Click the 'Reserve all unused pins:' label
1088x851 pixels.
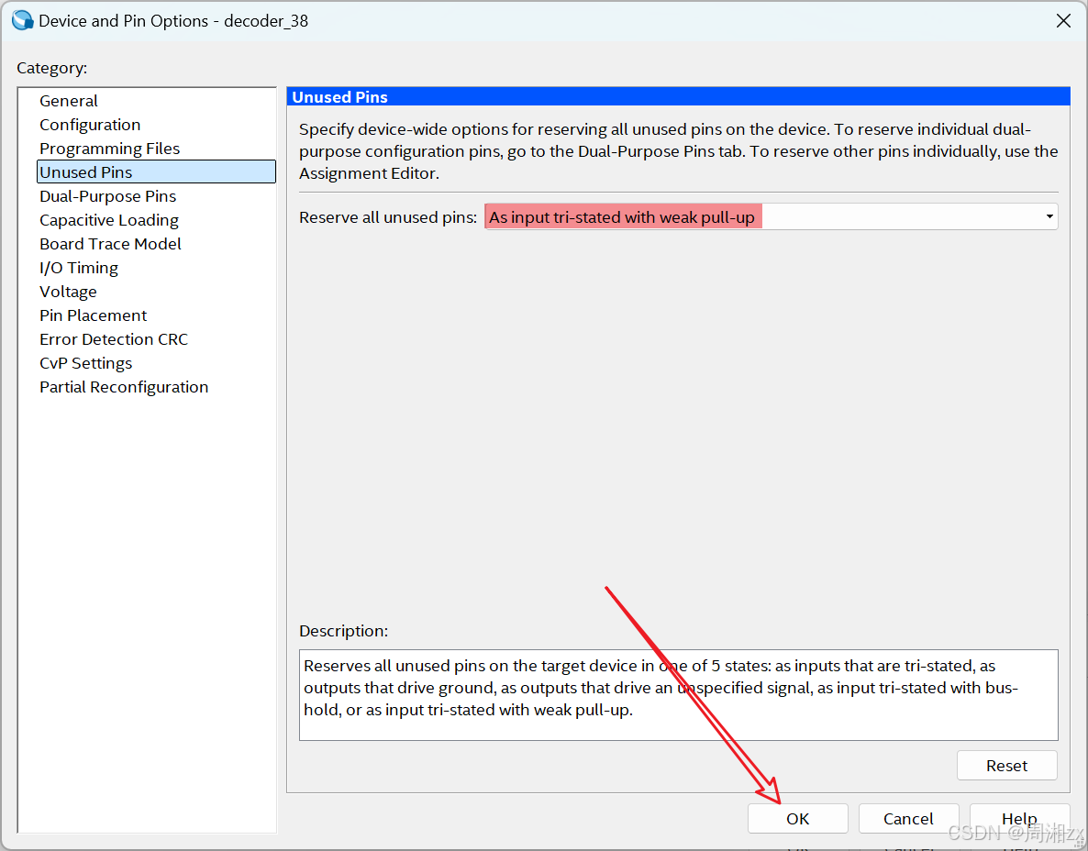(x=388, y=217)
